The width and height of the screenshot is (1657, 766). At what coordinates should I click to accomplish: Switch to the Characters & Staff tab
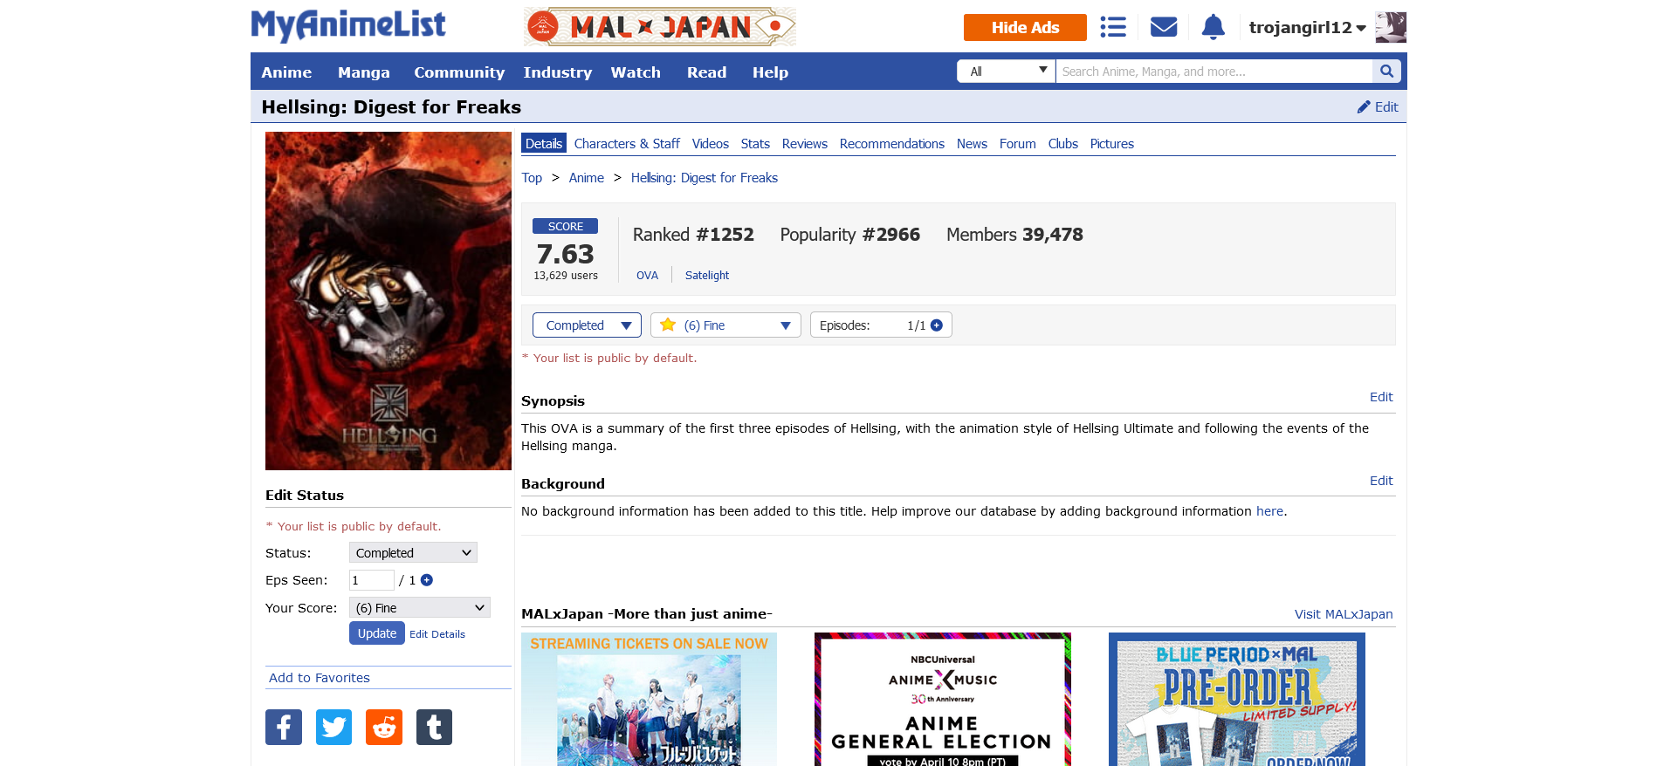tap(626, 144)
